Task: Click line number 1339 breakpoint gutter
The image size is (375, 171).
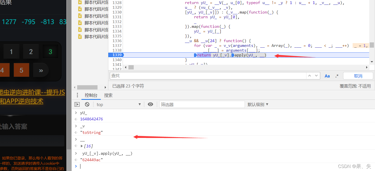Action: (117, 55)
